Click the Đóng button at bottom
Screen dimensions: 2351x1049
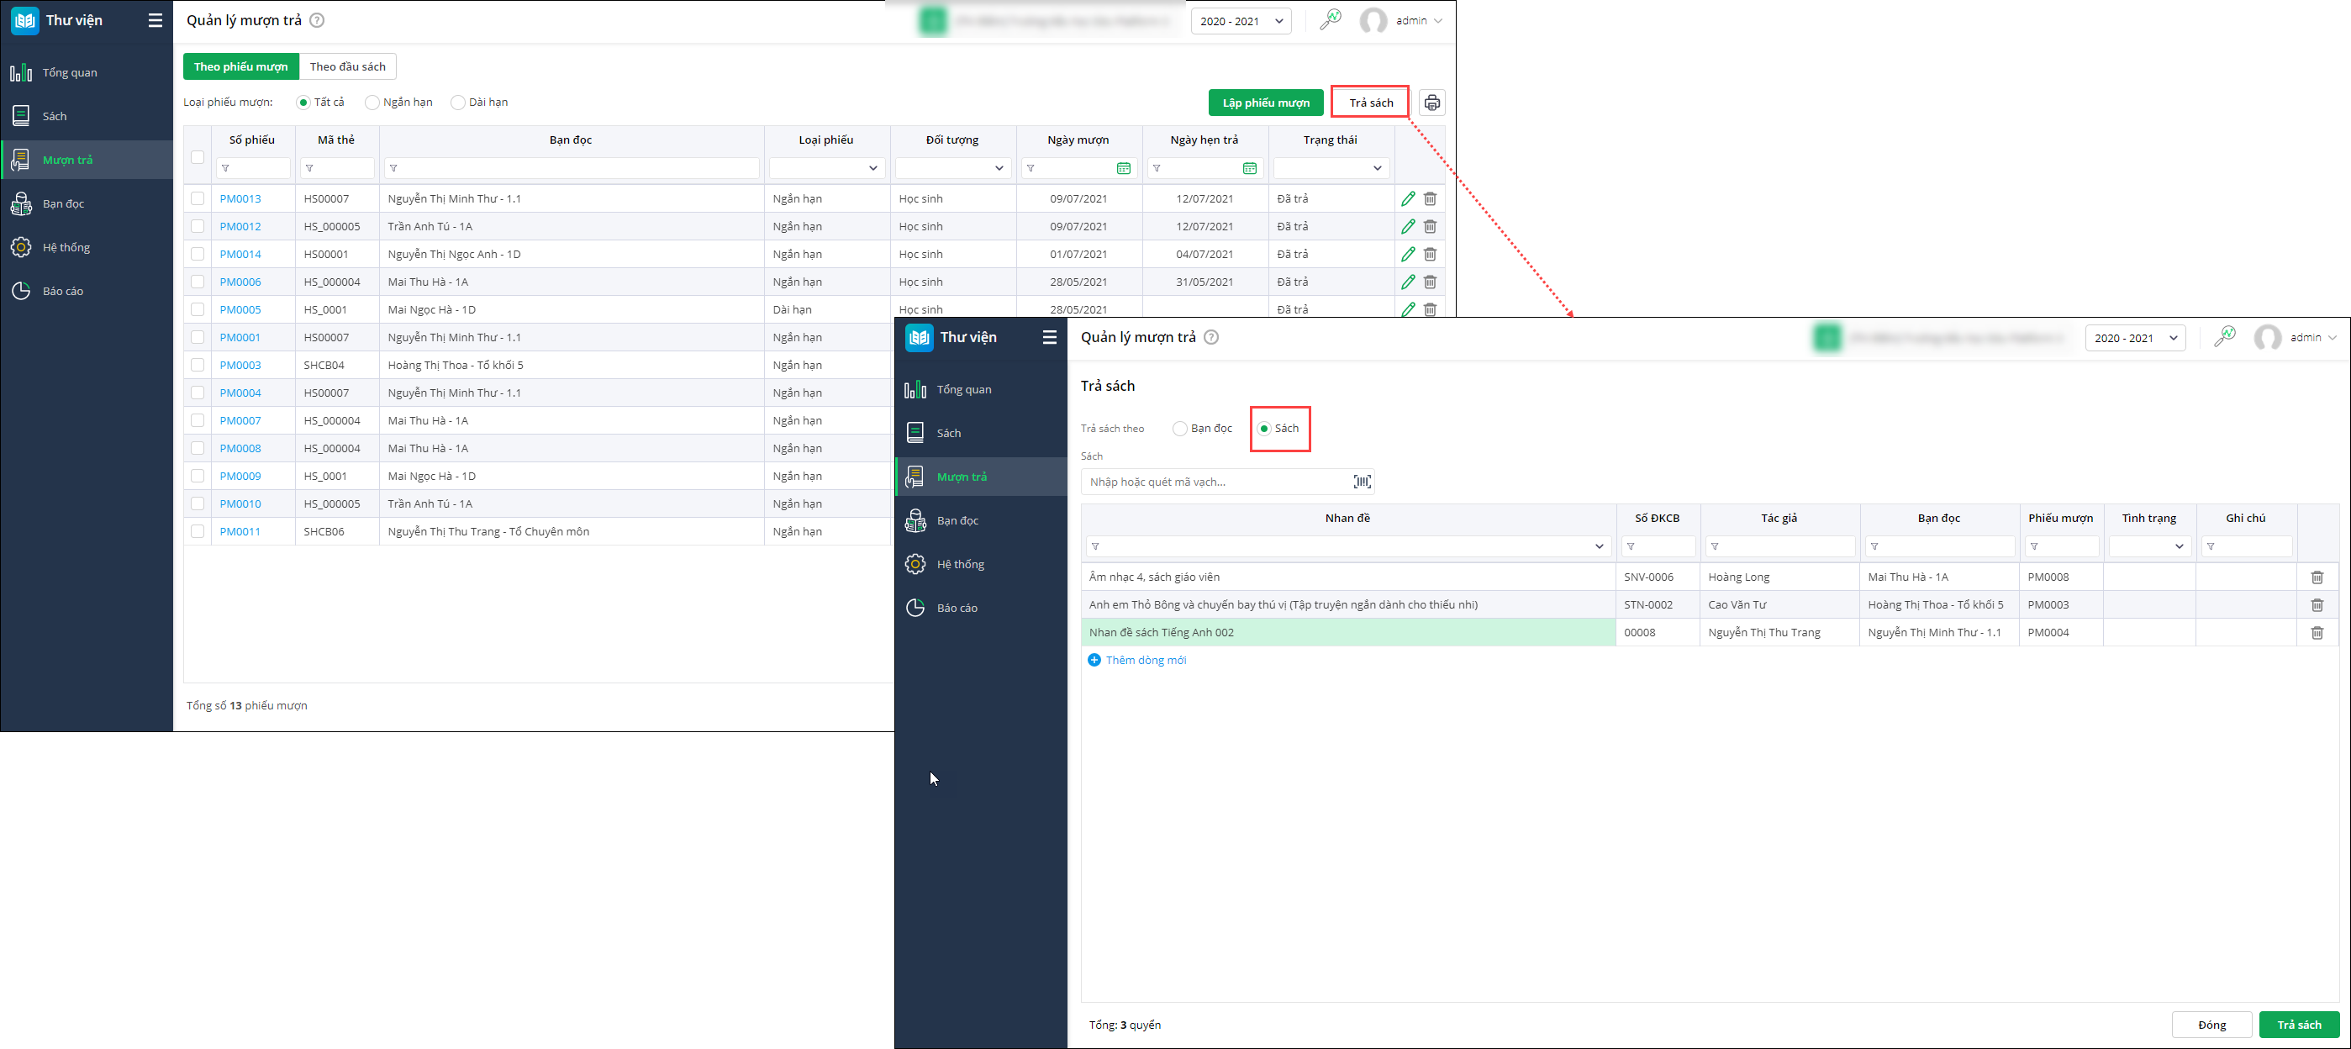(x=2211, y=1025)
